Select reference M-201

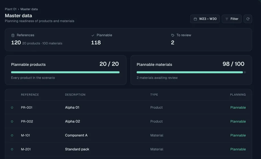click(26, 149)
